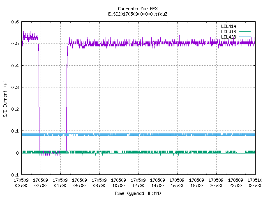Click the x-axis tick 170509 06:00
Image resolution: width=263 pixels, height=197 pixels.
pos(79,183)
